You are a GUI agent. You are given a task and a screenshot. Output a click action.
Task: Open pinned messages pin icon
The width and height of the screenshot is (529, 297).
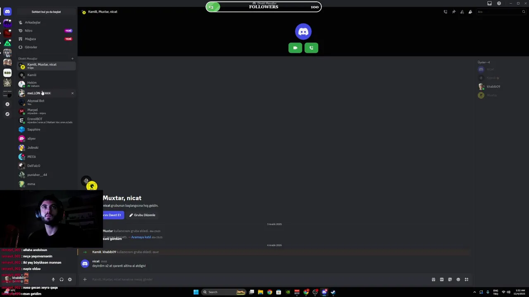453,12
